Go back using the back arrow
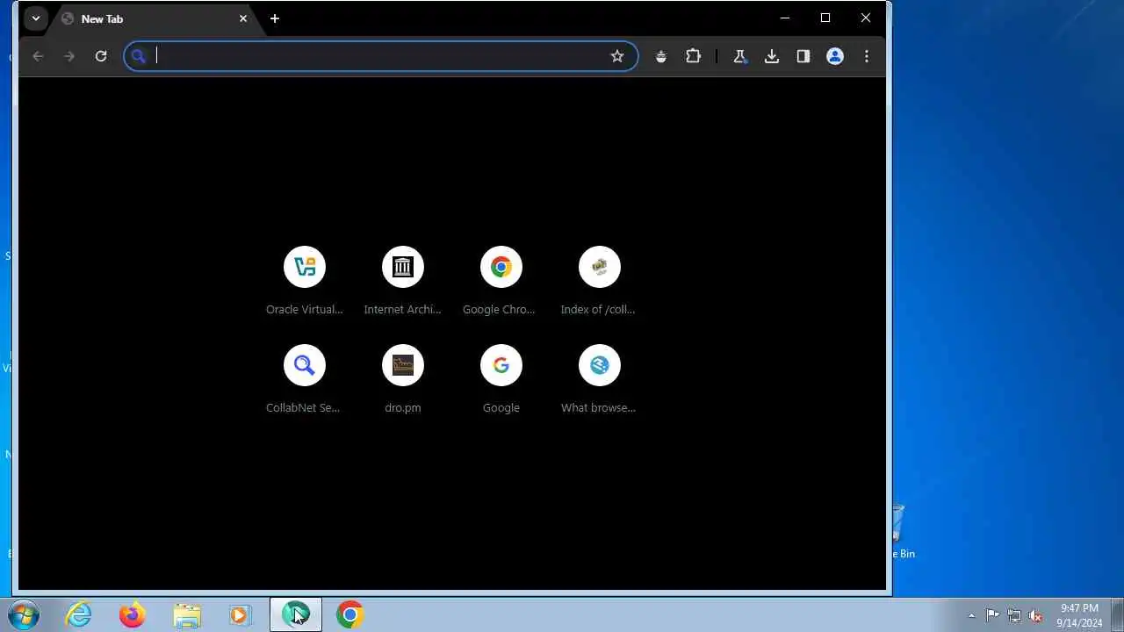Image resolution: width=1124 pixels, height=632 pixels. (38, 56)
